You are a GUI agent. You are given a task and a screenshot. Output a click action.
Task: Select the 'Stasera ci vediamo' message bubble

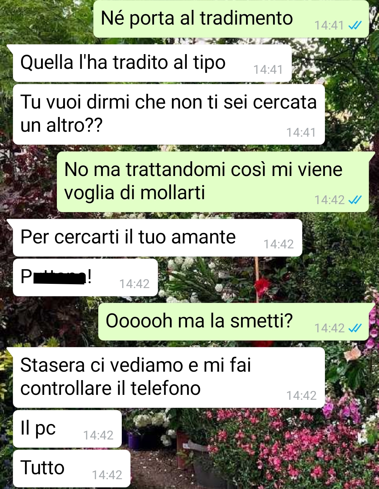[x=169, y=378]
